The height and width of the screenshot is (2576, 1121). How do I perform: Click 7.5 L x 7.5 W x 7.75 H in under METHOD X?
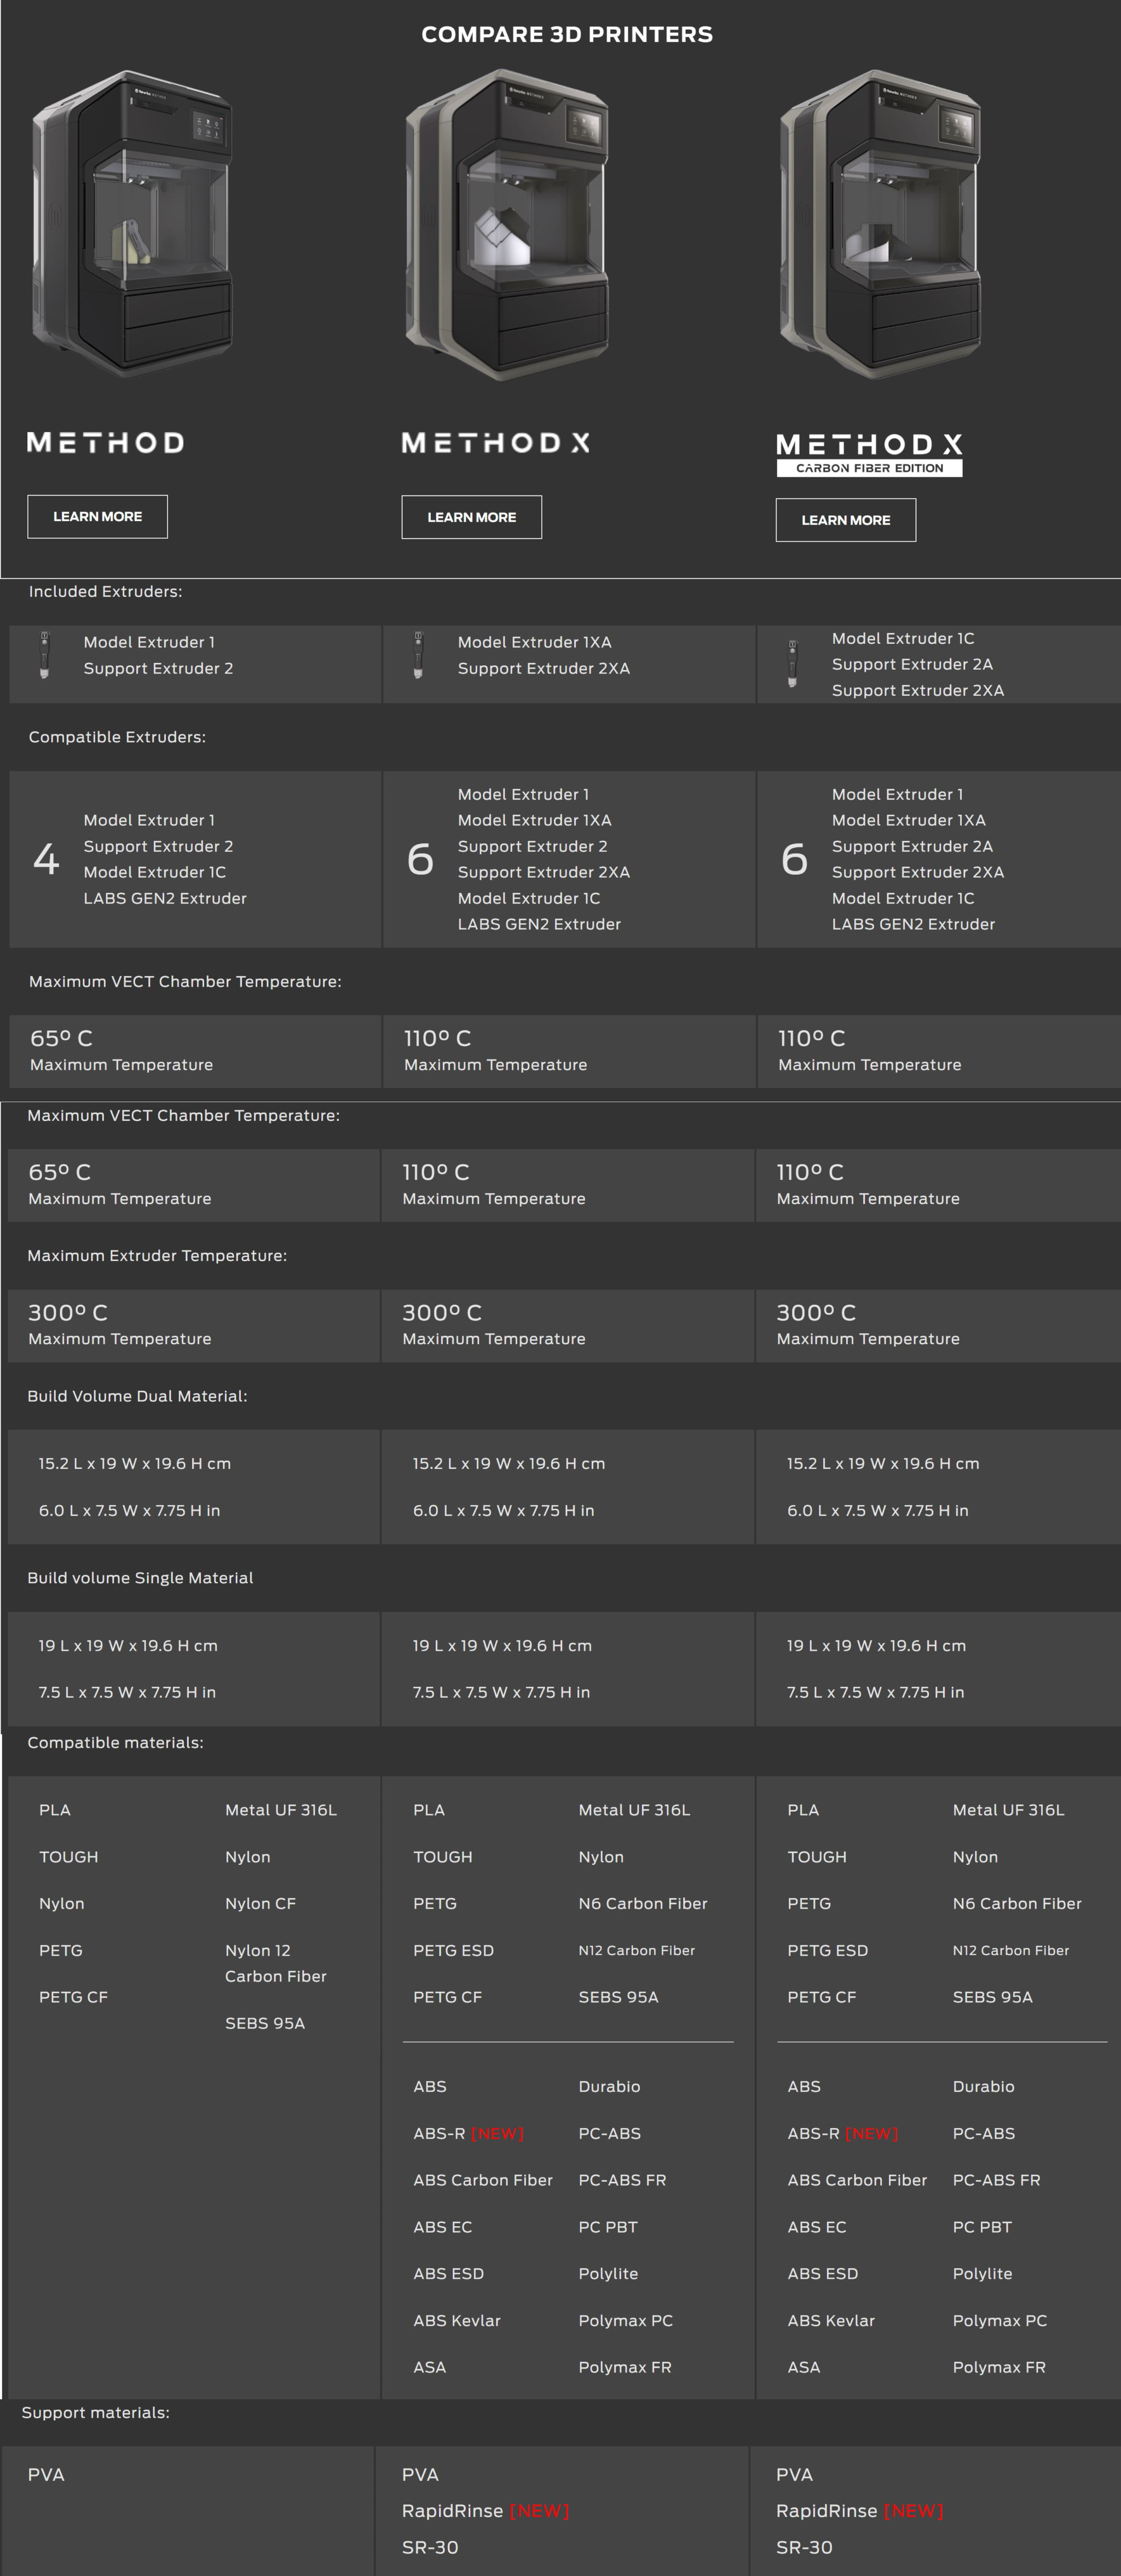tap(501, 1692)
